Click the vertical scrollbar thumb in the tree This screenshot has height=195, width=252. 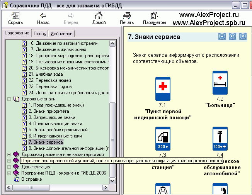pyautogui.click(x=112, y=140)
